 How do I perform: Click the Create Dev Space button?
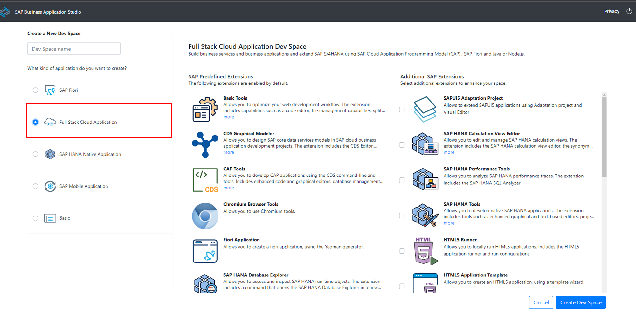click(581, 302)
